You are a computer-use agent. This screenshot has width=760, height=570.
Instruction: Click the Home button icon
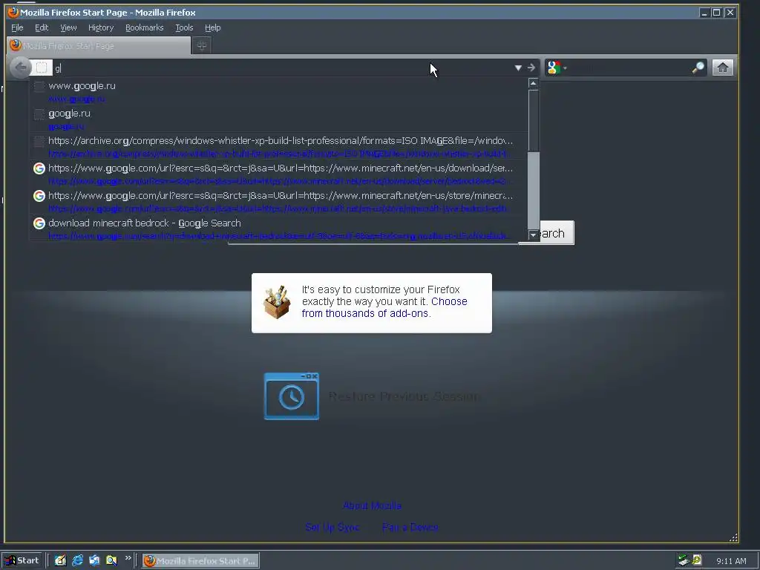[722, 68]
